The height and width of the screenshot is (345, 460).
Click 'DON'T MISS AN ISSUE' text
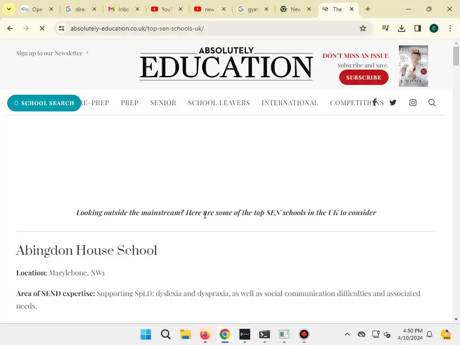356,56
